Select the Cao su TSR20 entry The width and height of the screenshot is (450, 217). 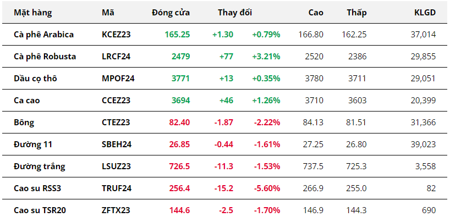40,210
